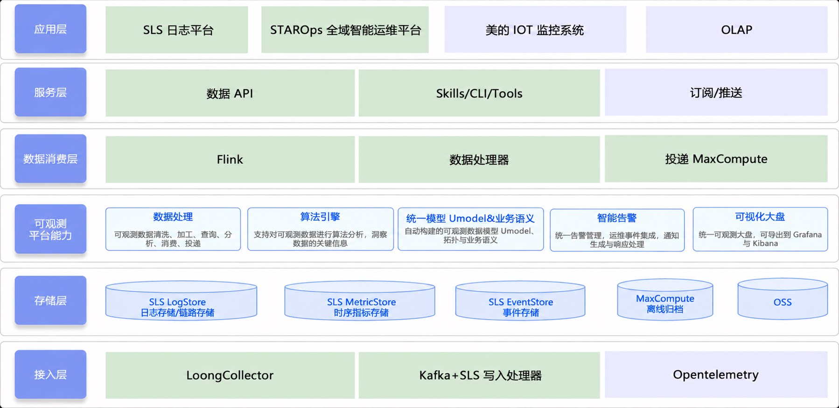
Task: Select the 数据 API block
Action: [x=230, y=93]
